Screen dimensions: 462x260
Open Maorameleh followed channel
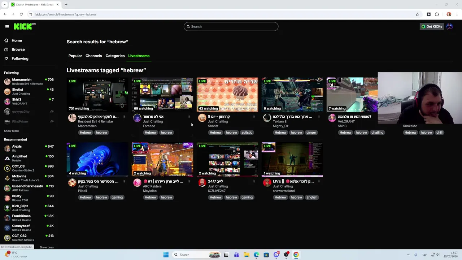tap(29, 81)
